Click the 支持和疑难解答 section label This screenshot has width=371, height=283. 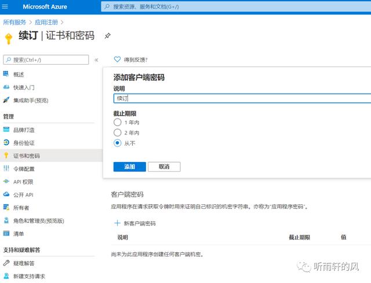(21, 250)
